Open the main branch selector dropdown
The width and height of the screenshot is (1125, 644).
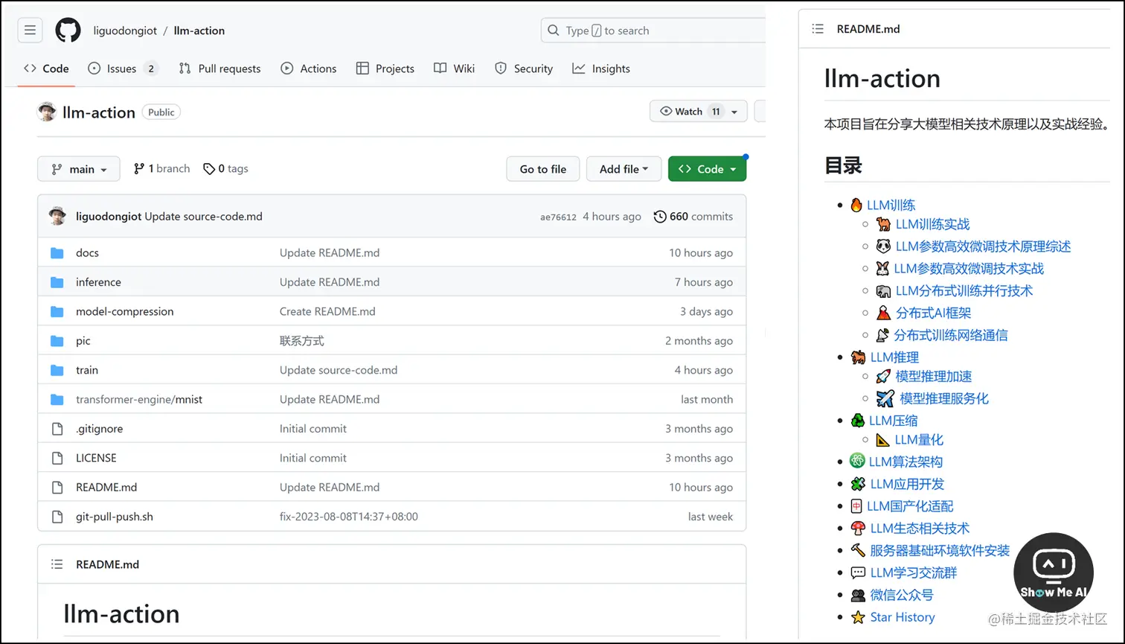pyautogui.click(x=79, y=169)
